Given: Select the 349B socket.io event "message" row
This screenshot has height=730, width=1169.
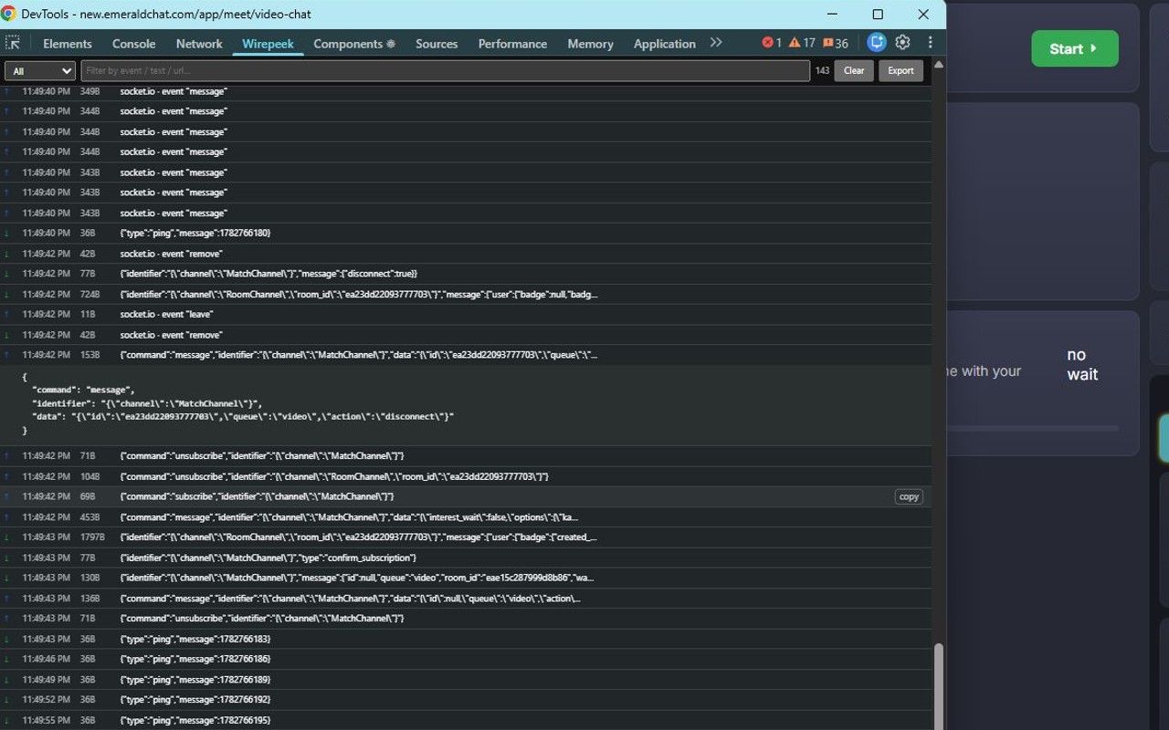Looking at the screenshot, I should point(466,91).
